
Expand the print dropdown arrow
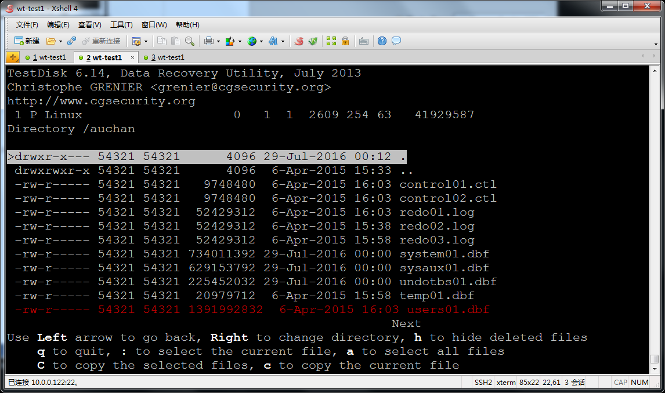coord(218,42)
